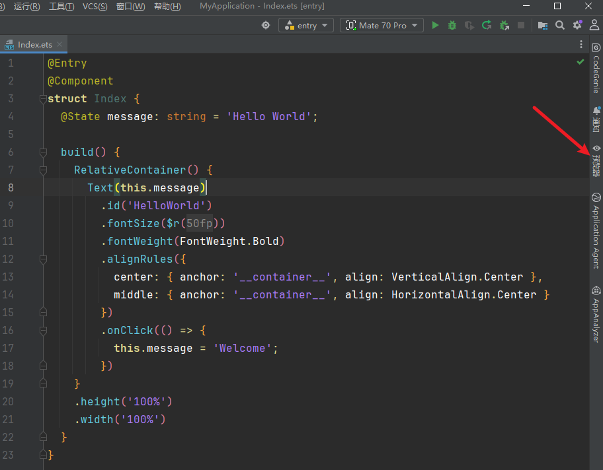Screen dimensions: 603x470
Task: Open the CodeGenie side panel
Action: click(x=596, y=69)
